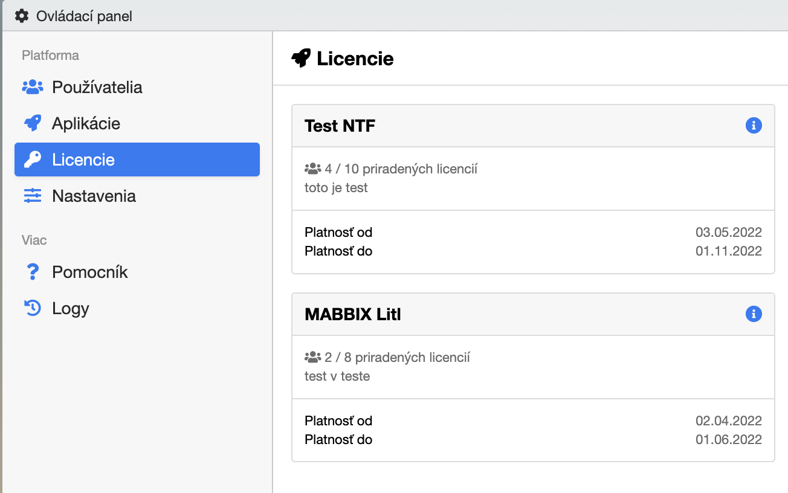Click the 01.11.2022 expiry date

coord(728,251)
